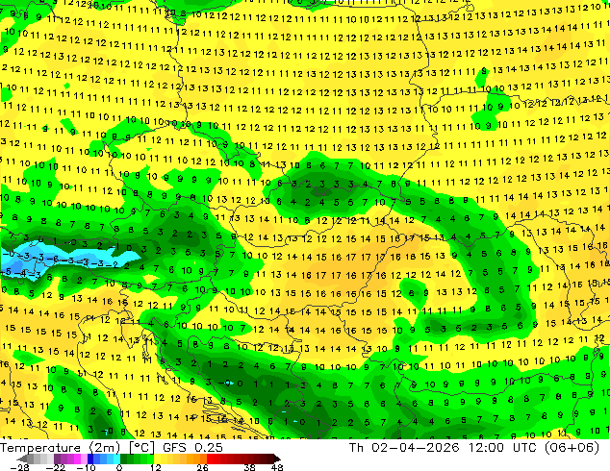Image resolution: width=610 pixels, height=471 pixels.
Task: Click the 'GFS 0.25' model label
Action: click(x=192, y=448)
